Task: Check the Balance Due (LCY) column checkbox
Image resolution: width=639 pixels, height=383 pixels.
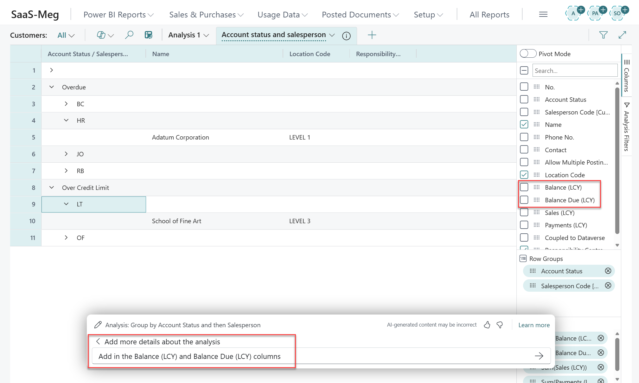Action: (524, 200)
